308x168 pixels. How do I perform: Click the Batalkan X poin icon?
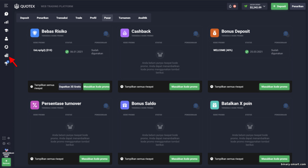[215, 105]
